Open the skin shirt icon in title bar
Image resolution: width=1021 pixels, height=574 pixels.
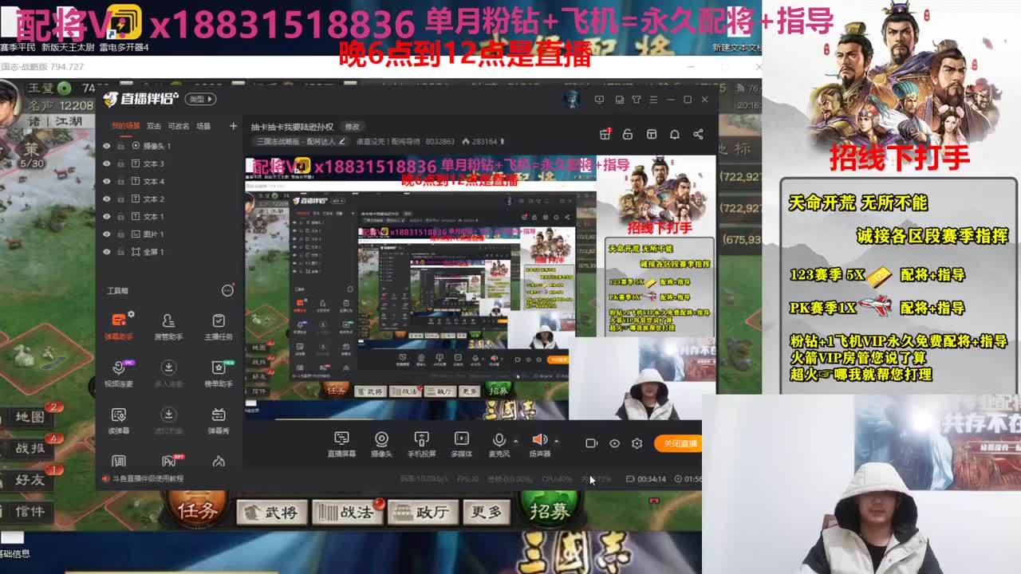637,100
